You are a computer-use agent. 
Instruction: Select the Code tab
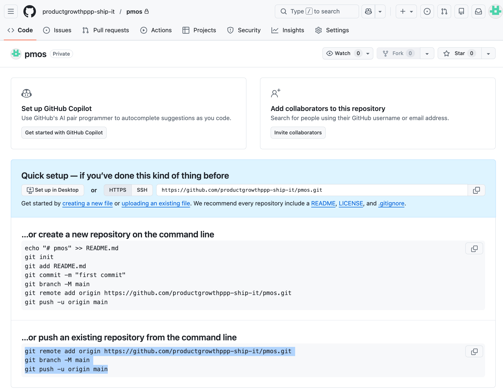tap(20, 30)
